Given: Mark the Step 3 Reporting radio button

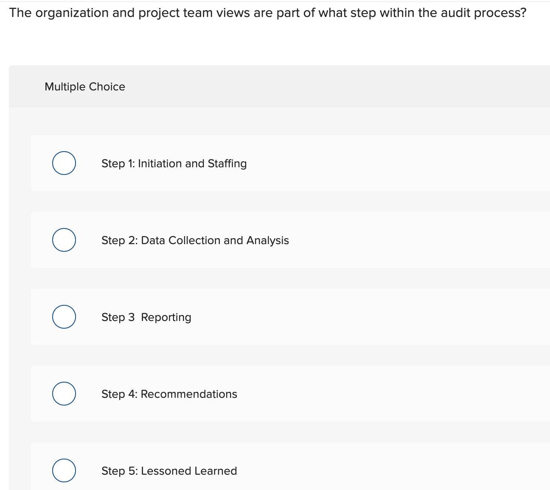Looking at the screenshot, I should coord(64,317).
